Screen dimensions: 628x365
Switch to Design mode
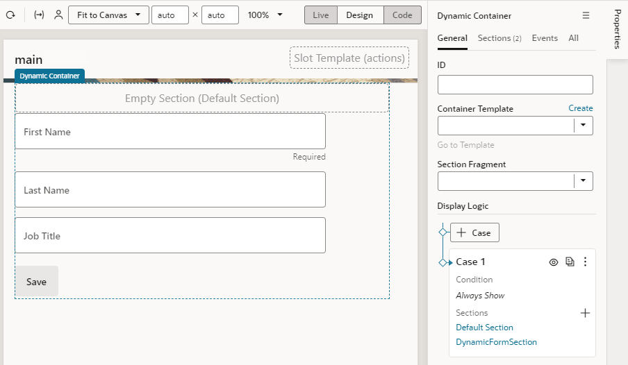pos(360,15)
